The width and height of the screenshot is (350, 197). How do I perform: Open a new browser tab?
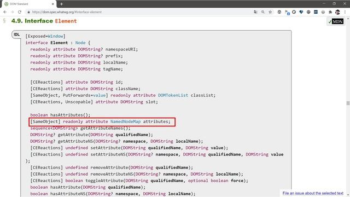[61, 4]
